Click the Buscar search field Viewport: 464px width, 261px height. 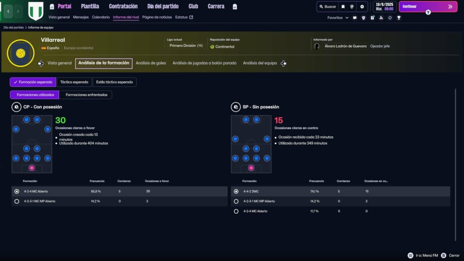[327, 7]
